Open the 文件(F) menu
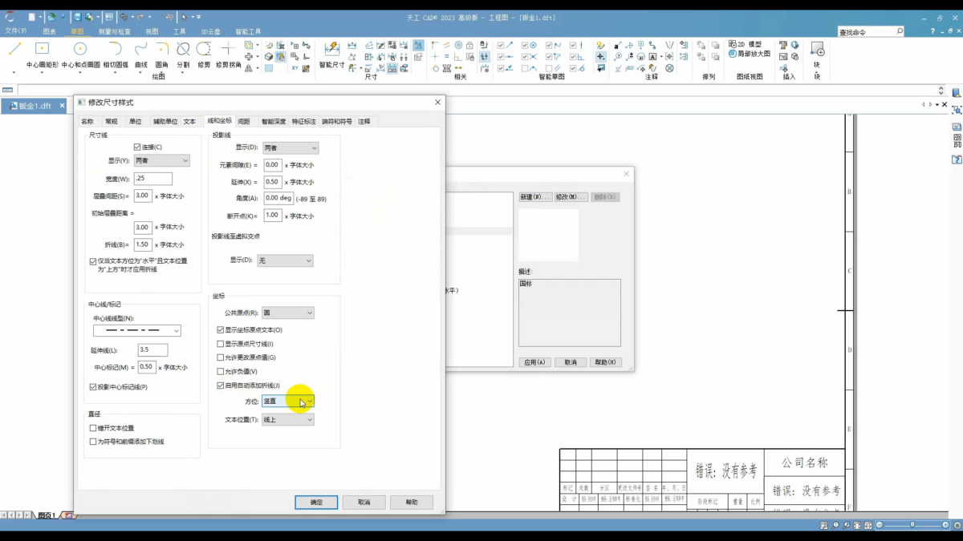Image resolution: width=963 pixels, height=541 pixels. coord(15,31)
